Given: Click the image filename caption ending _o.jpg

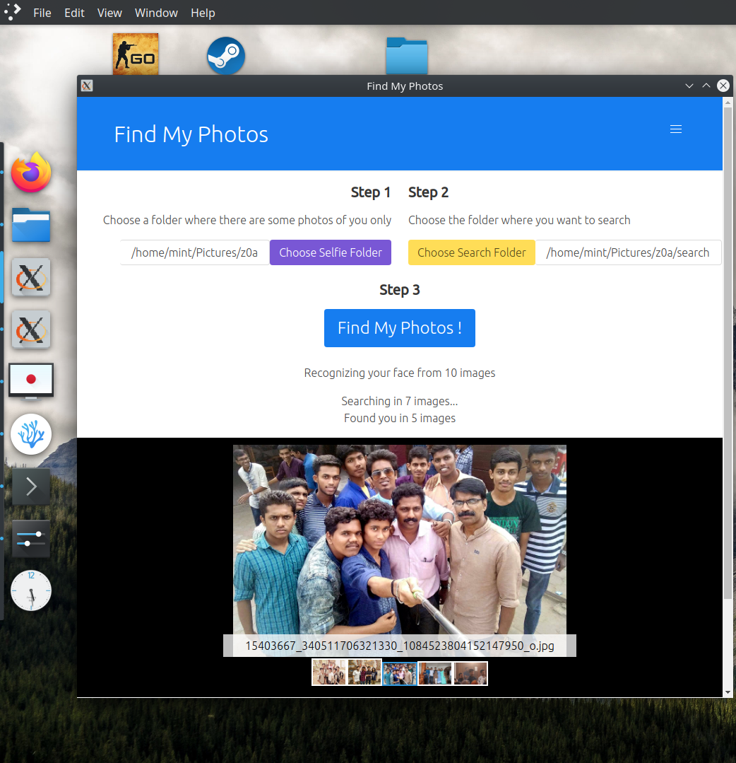Looking at the screenshot, I should [x=400, y=646].
